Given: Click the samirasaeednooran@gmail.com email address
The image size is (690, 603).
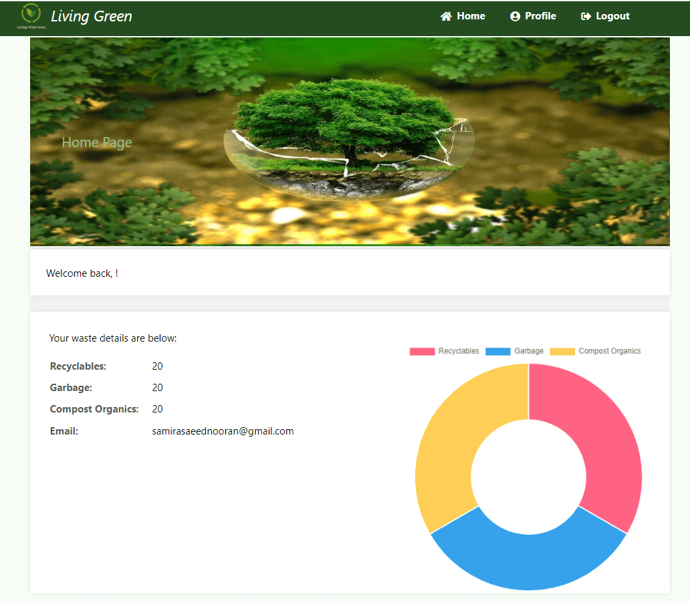Looking at the screenshot, I should tap(223, 431).
